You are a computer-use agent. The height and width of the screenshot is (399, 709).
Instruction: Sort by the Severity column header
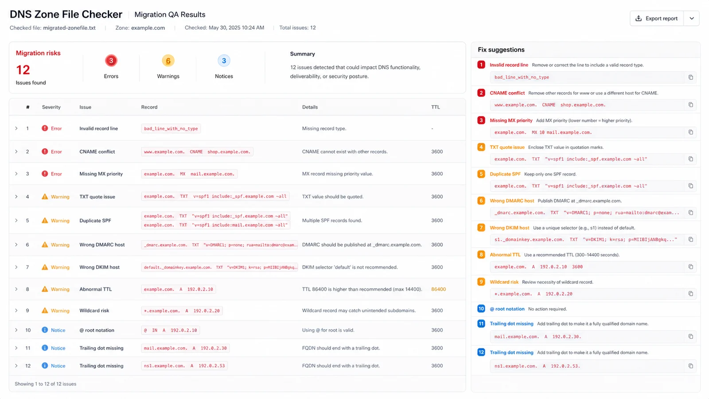51,107
